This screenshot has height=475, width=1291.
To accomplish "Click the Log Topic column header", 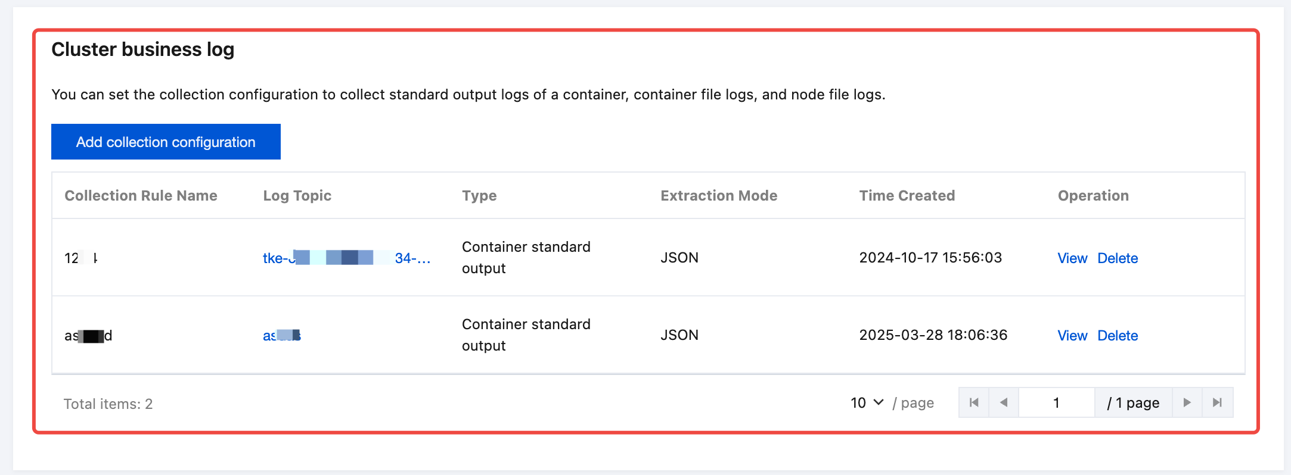I will tap(297, 196).
